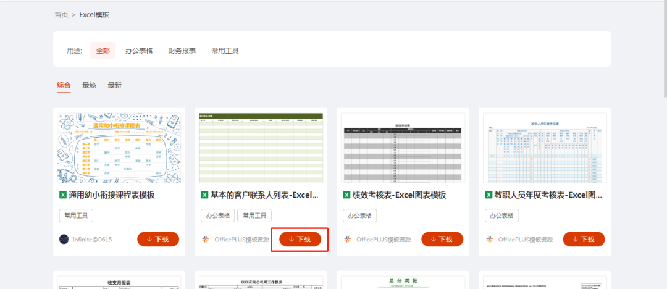Download the 通用幼小衔接课程表 template
The width and height of the screenshot is (667, 289).
click(158, 240)
